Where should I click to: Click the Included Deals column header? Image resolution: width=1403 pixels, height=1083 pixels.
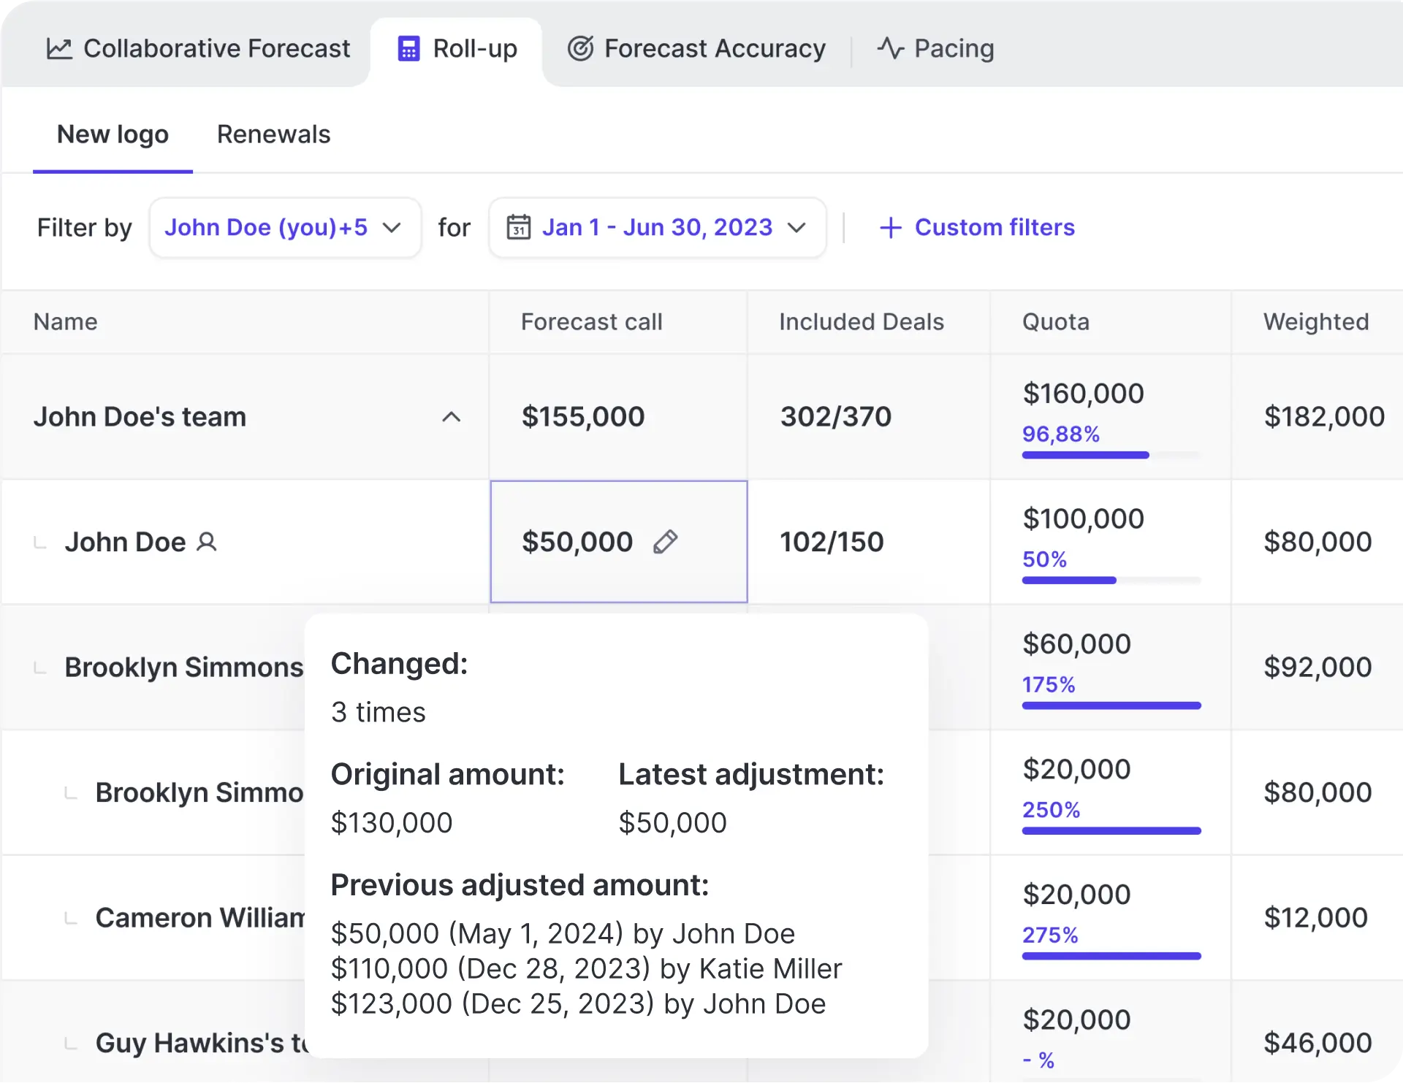(x=862, y=321)
